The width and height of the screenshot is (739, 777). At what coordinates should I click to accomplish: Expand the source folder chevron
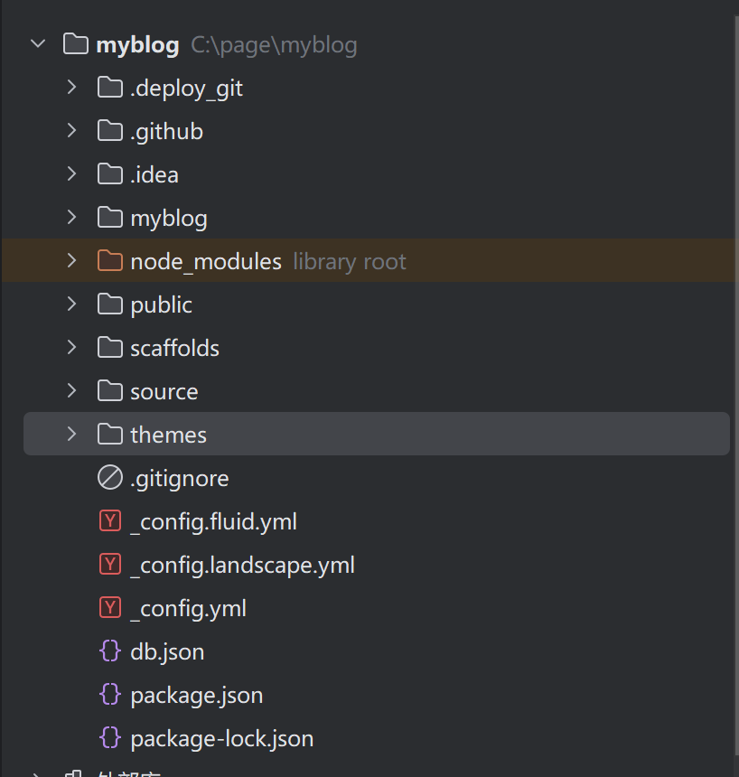pyautogui.click(x=72, y=391)
